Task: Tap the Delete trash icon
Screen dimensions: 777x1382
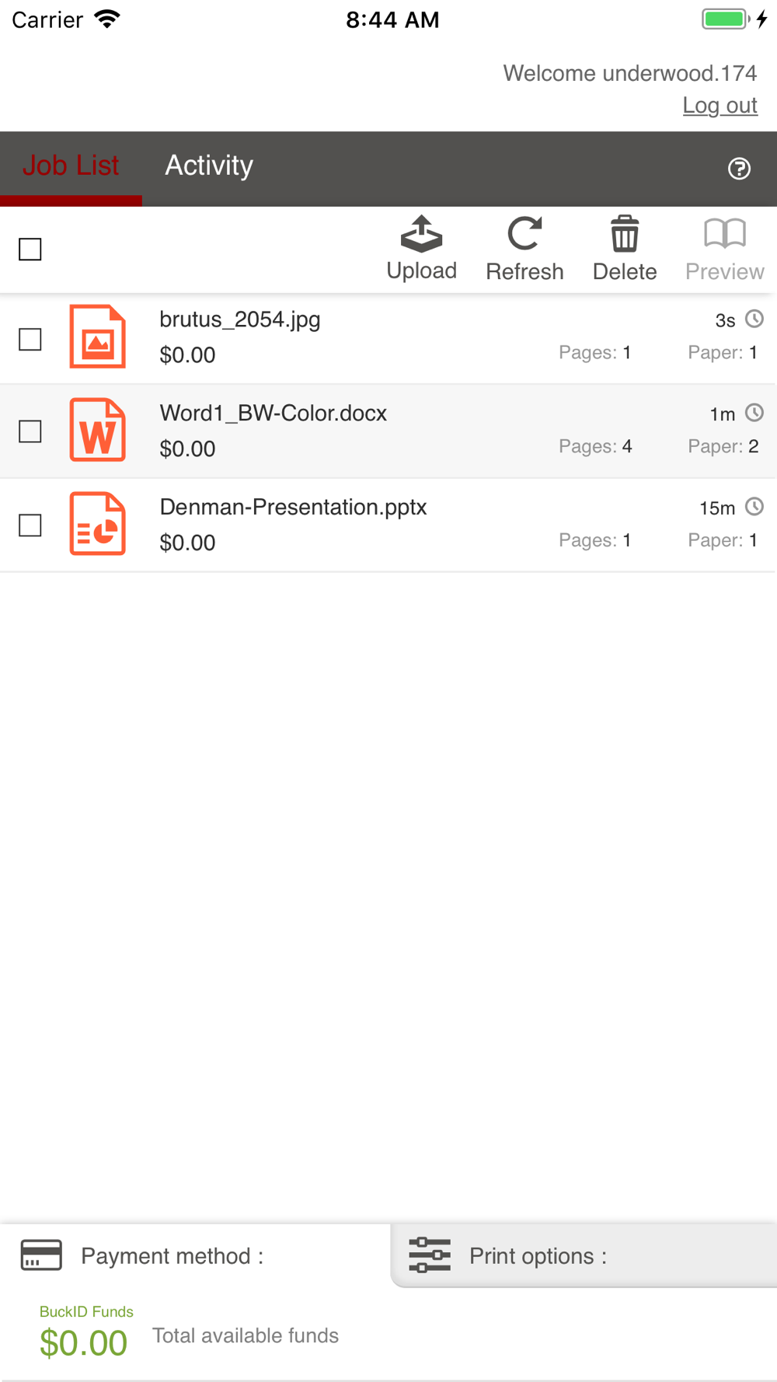Action: [625, 235]
